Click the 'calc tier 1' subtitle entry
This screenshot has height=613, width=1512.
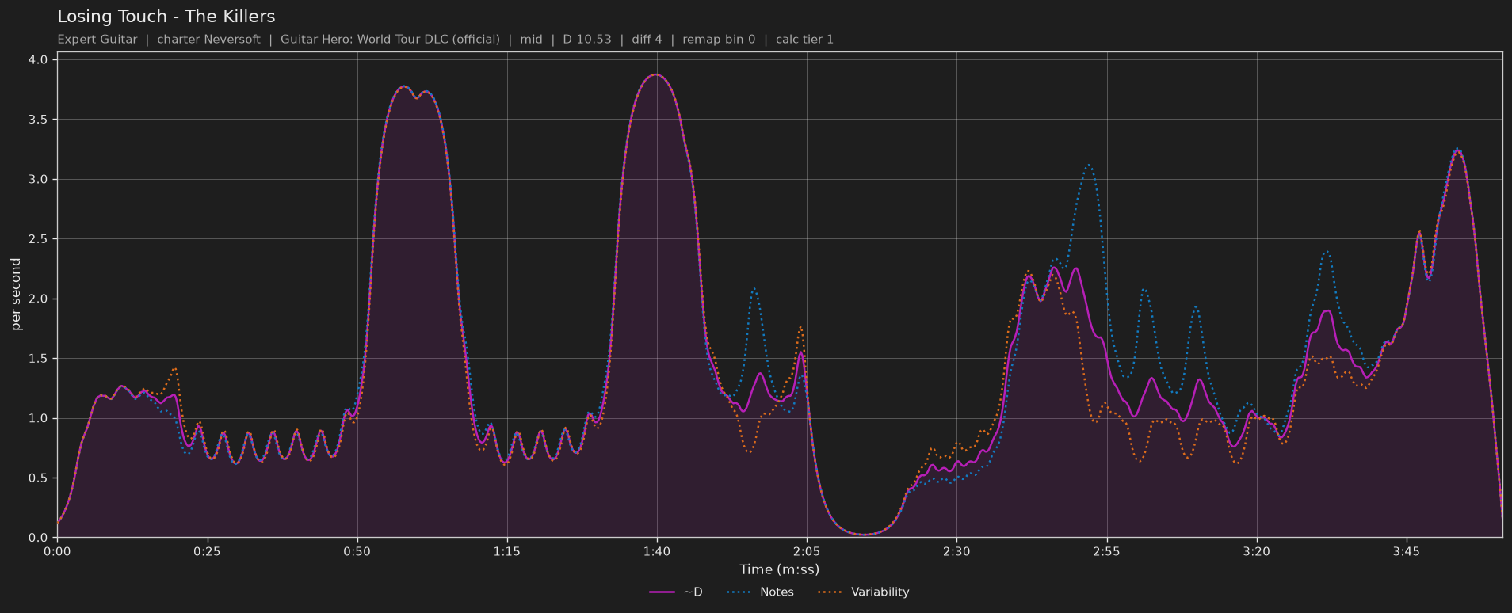point(804,40)
